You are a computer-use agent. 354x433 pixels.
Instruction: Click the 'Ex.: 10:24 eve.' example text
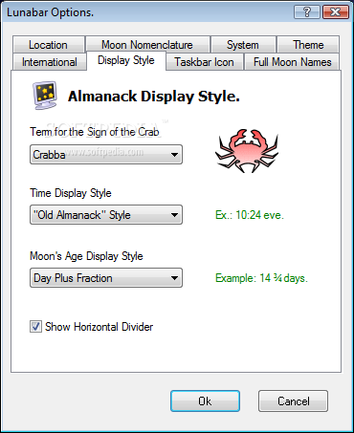click(x=250, y=215)
